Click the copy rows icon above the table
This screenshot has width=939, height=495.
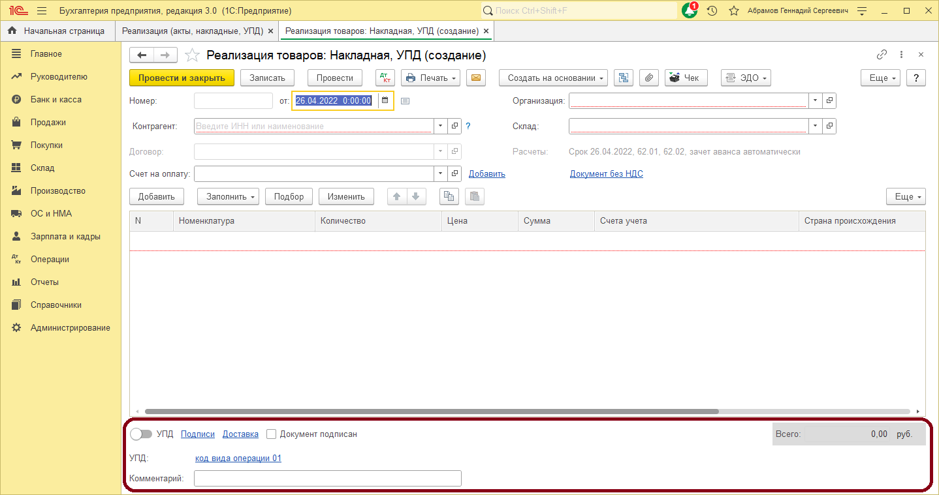coord(449,196)
